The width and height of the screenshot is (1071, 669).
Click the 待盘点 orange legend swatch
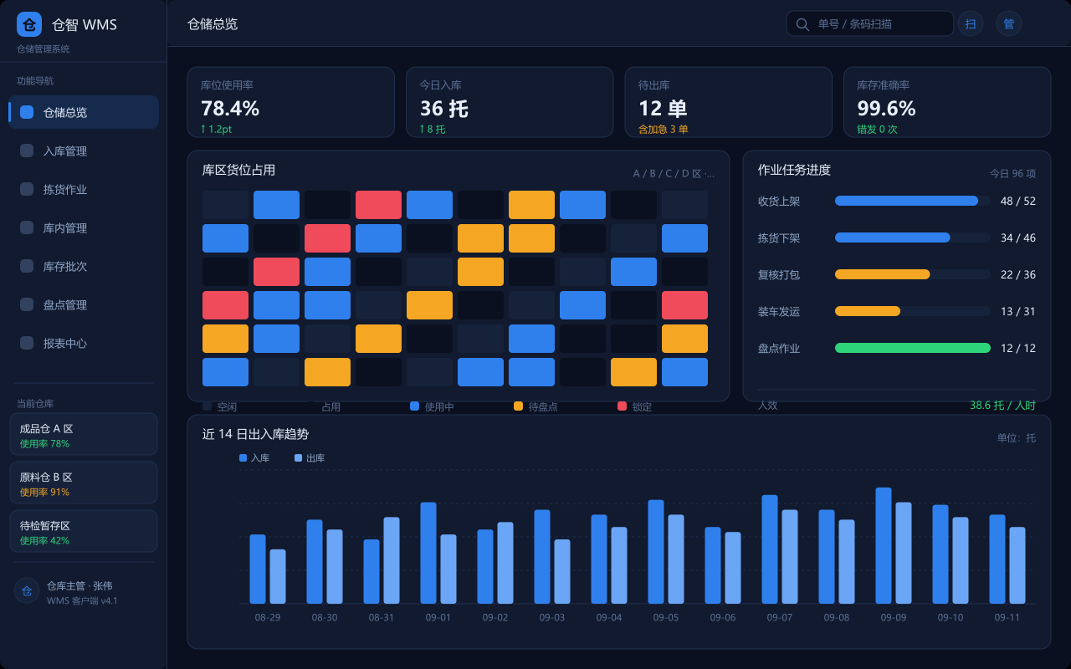click(518, 406)
